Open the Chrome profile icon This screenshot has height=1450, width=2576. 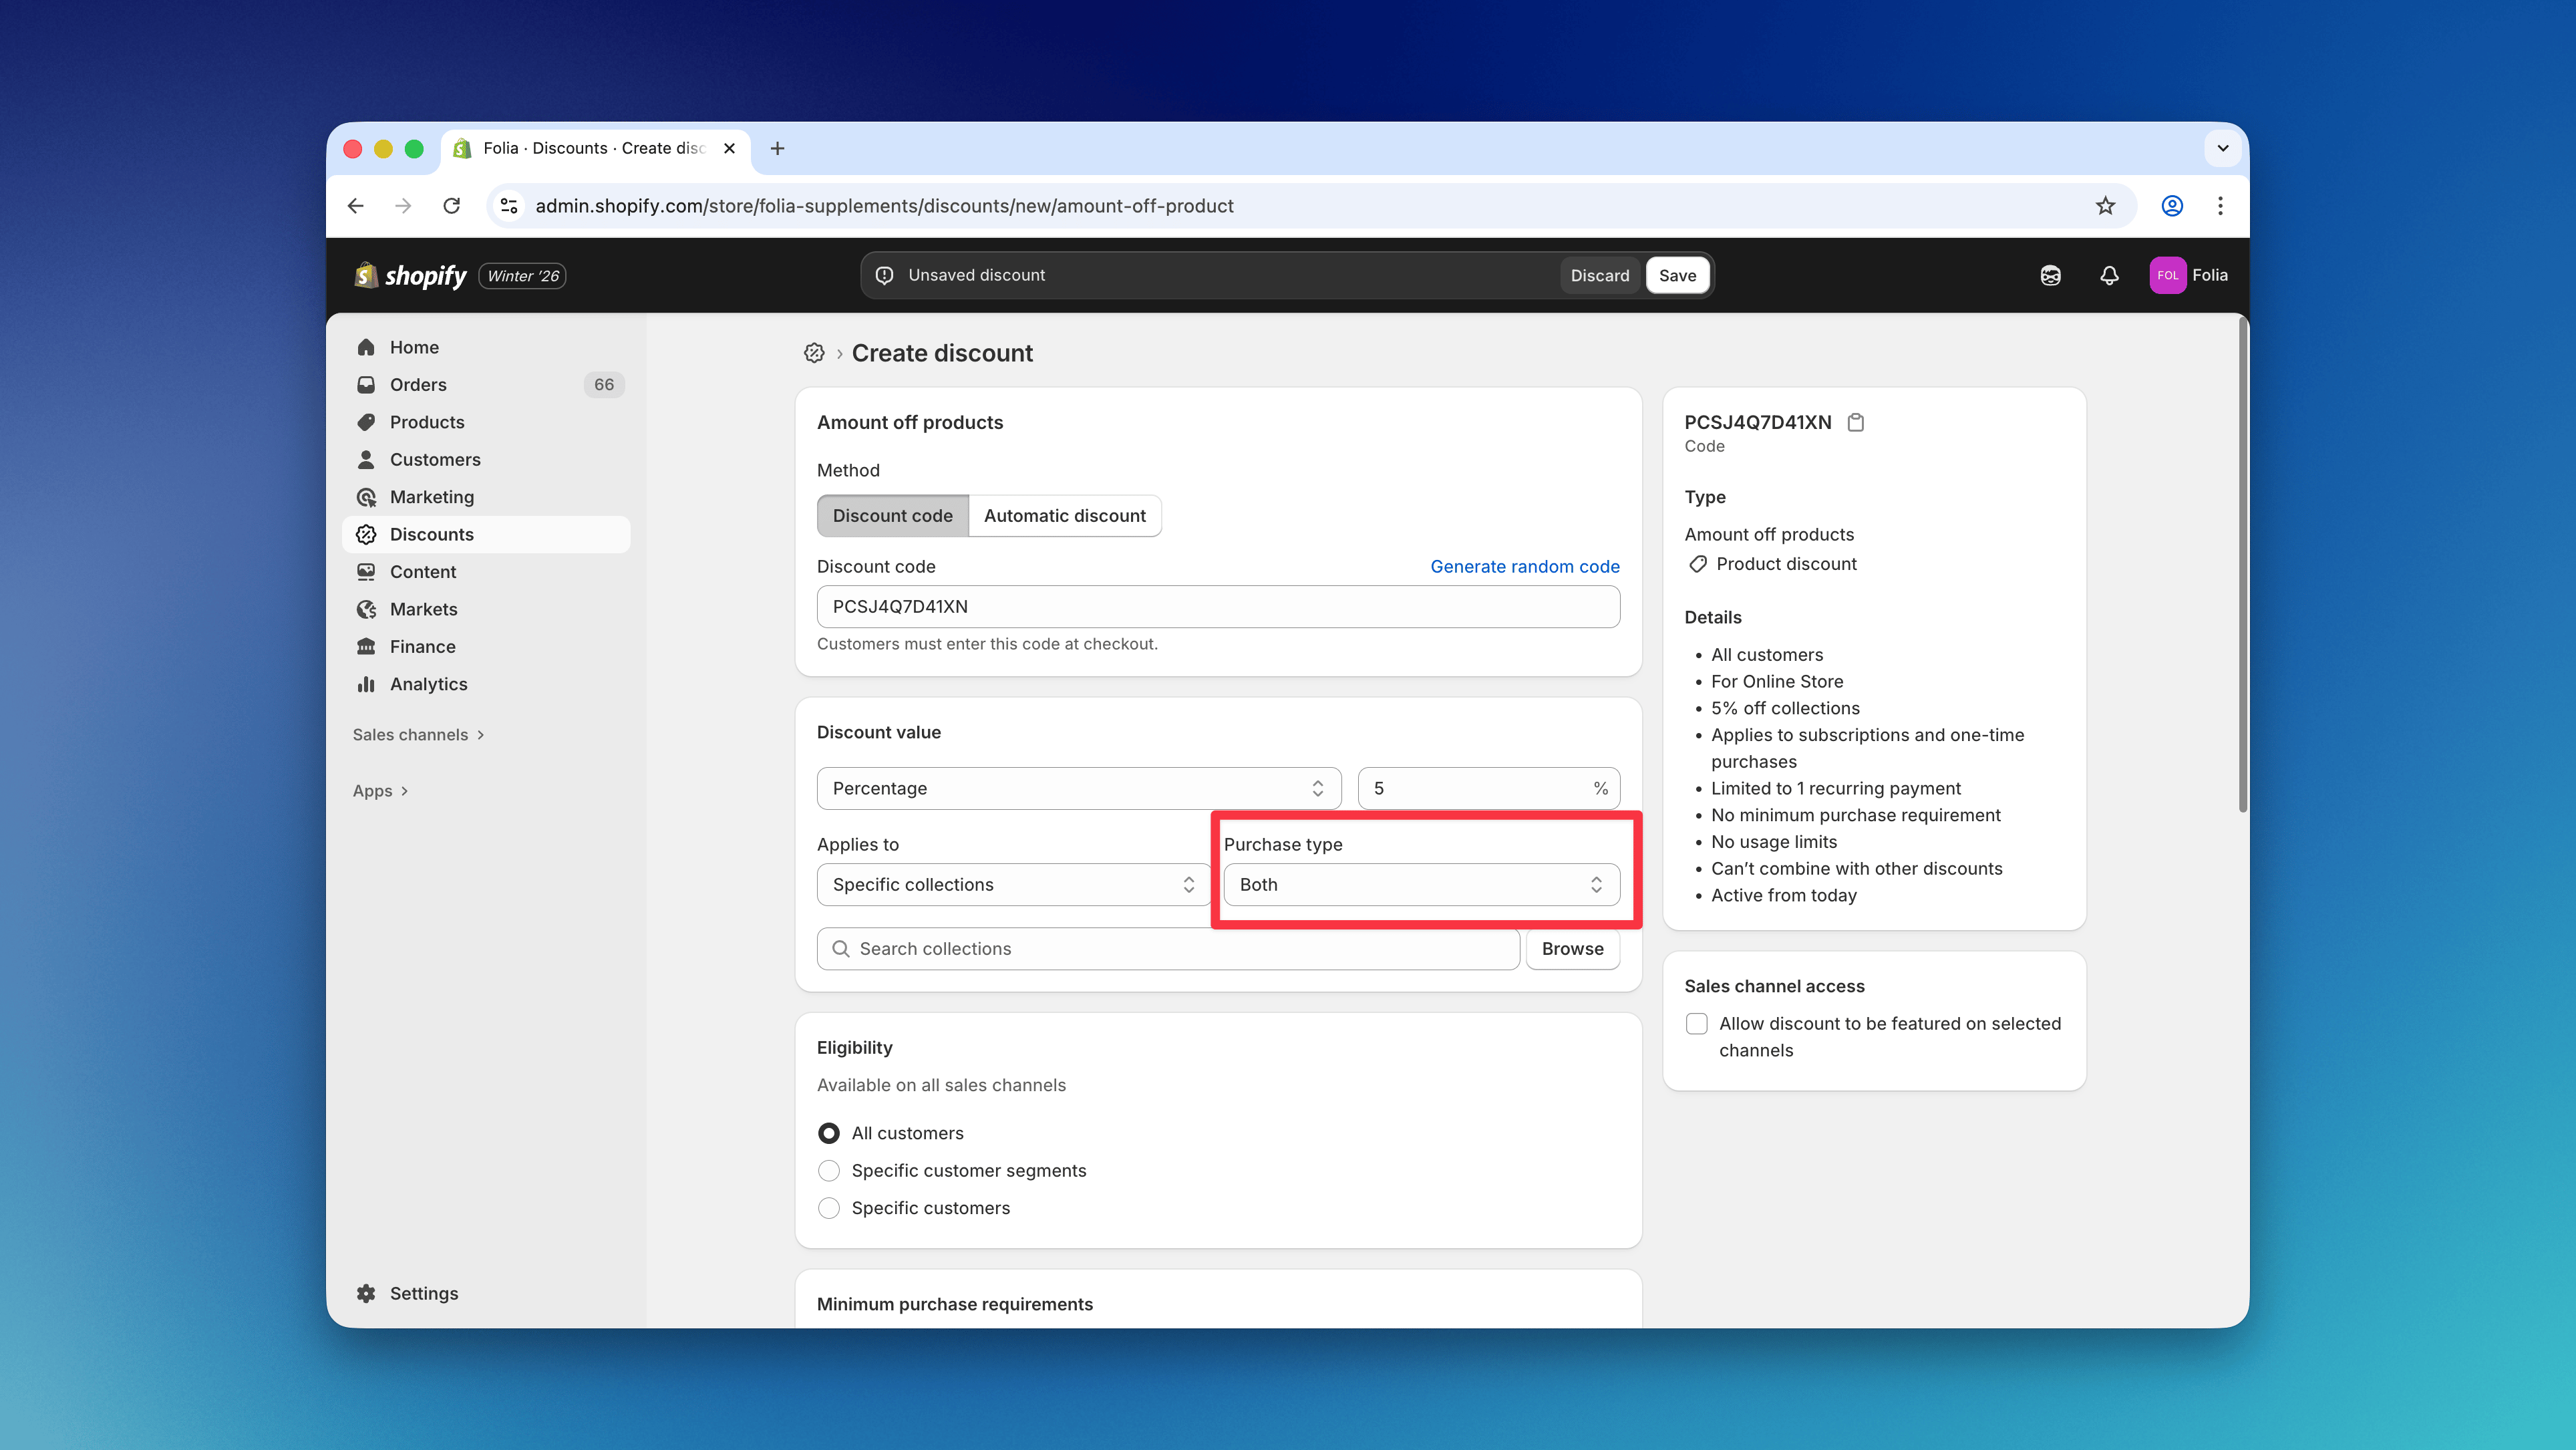click(2172, 206)
